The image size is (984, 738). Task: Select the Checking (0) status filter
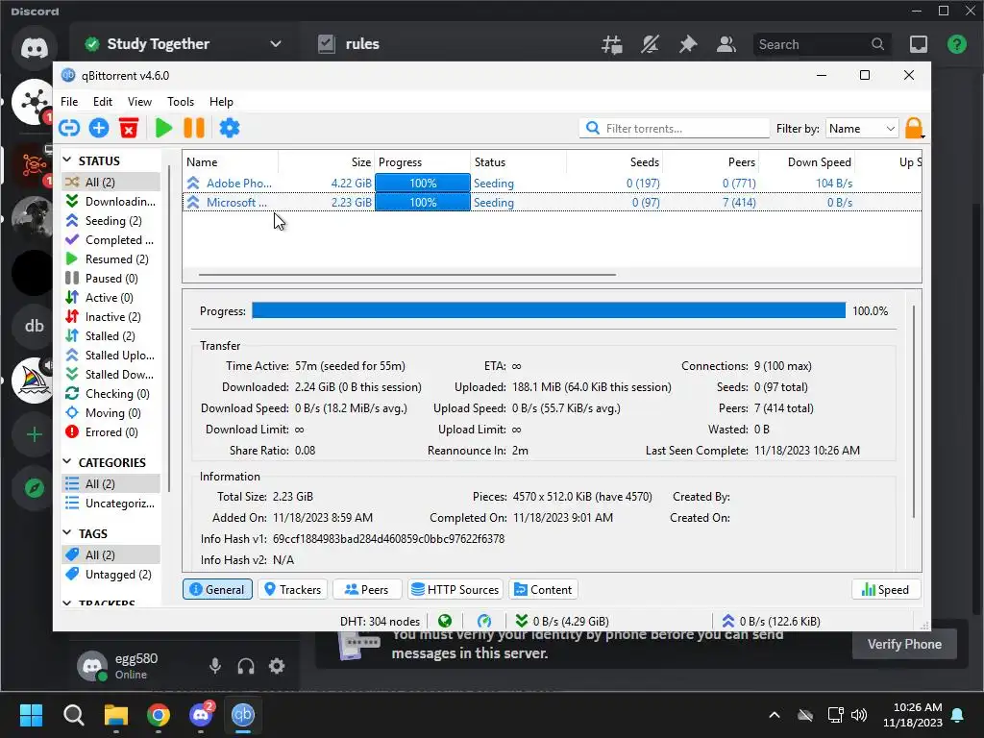point(111,393)
